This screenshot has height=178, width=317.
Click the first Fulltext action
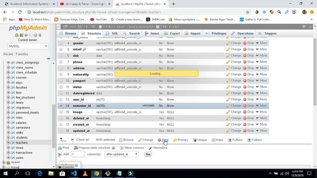coord(235,140)
